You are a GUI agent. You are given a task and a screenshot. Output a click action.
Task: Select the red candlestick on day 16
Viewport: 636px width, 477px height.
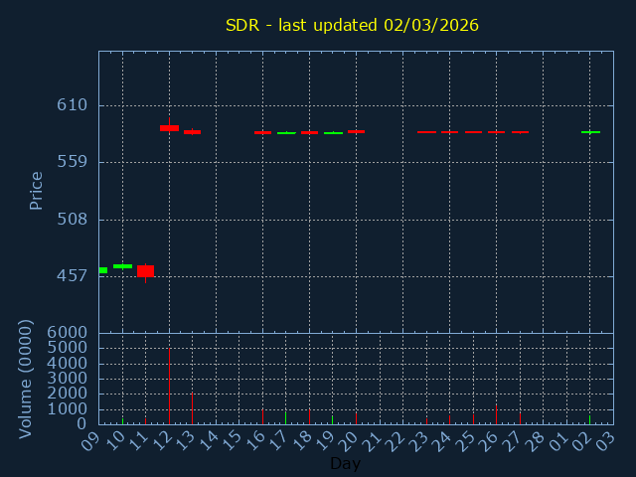[x=262, y=132]
